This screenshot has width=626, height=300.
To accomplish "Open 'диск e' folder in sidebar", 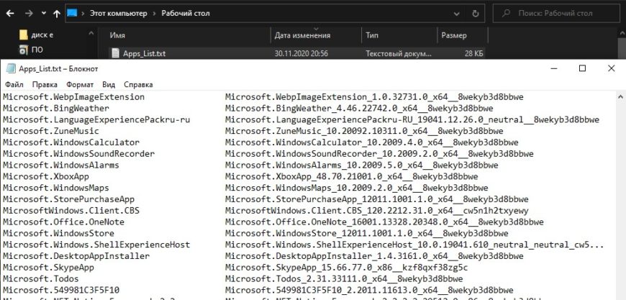I will click(x=42, y=35).
